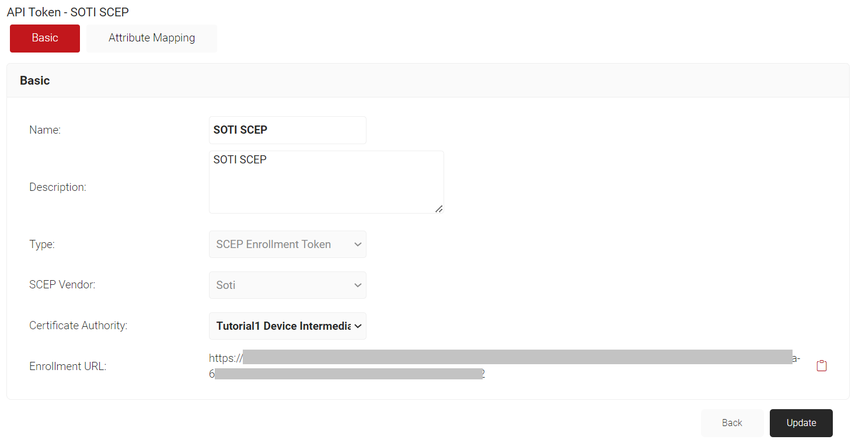
Task: Click the "SCEP Vendor:" label
Action: point(62,285)
